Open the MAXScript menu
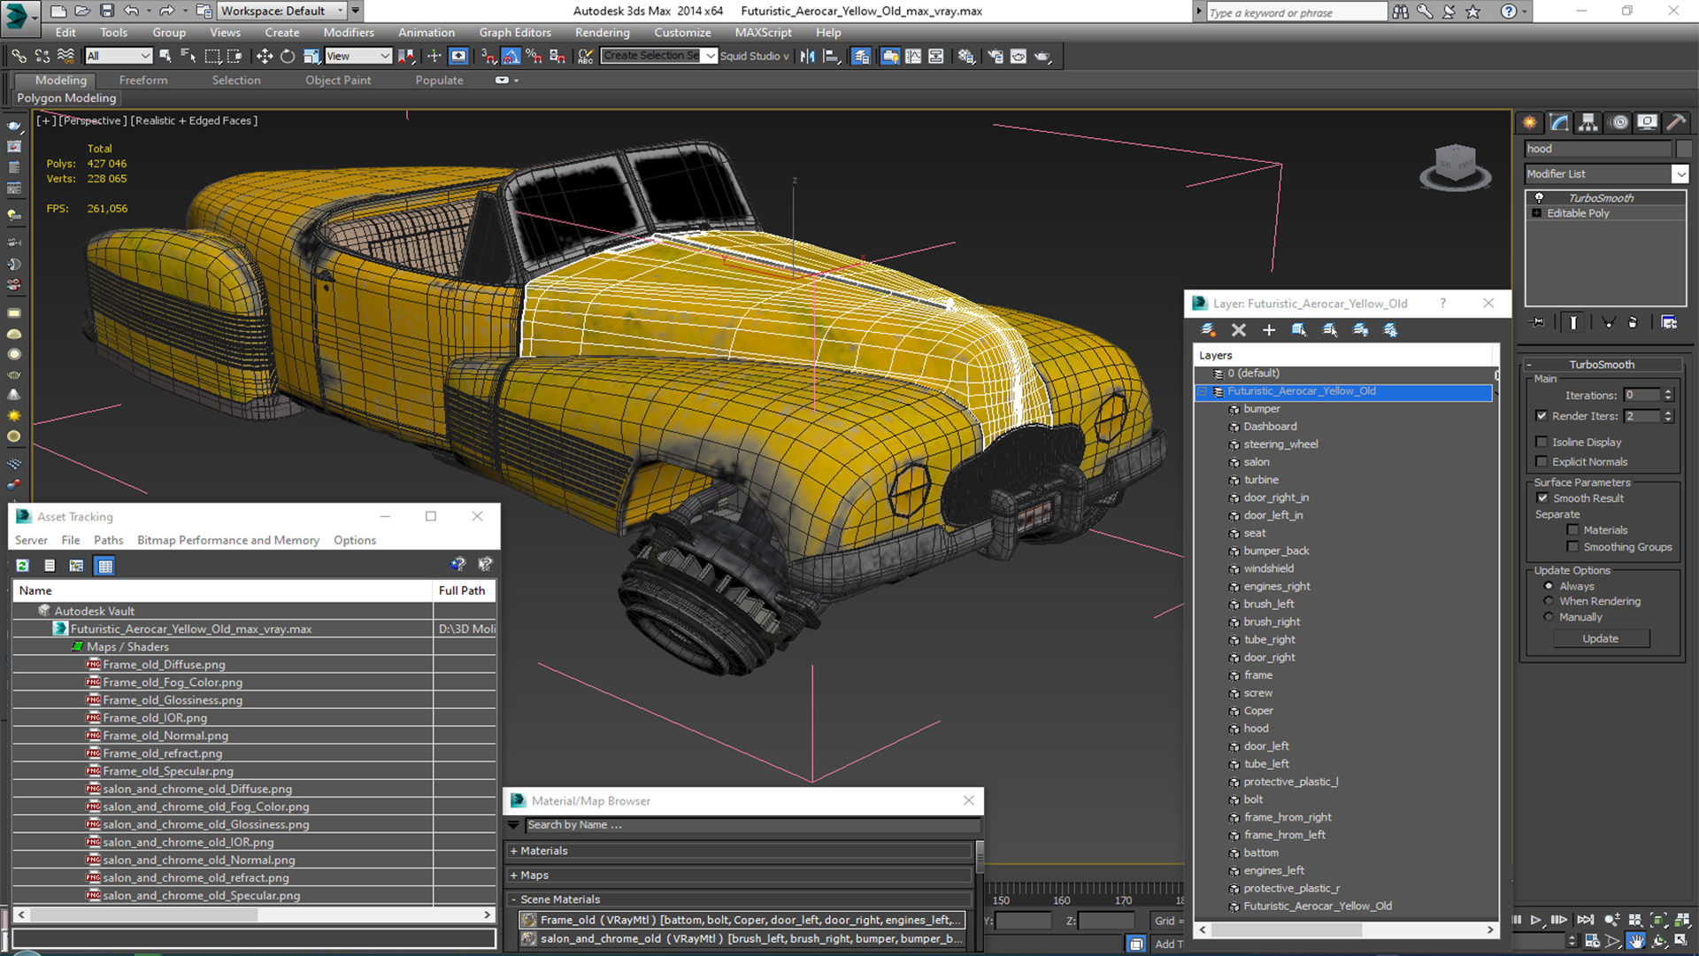Image resolution: width=1699 pixels, height=956 pixels. 763,33
